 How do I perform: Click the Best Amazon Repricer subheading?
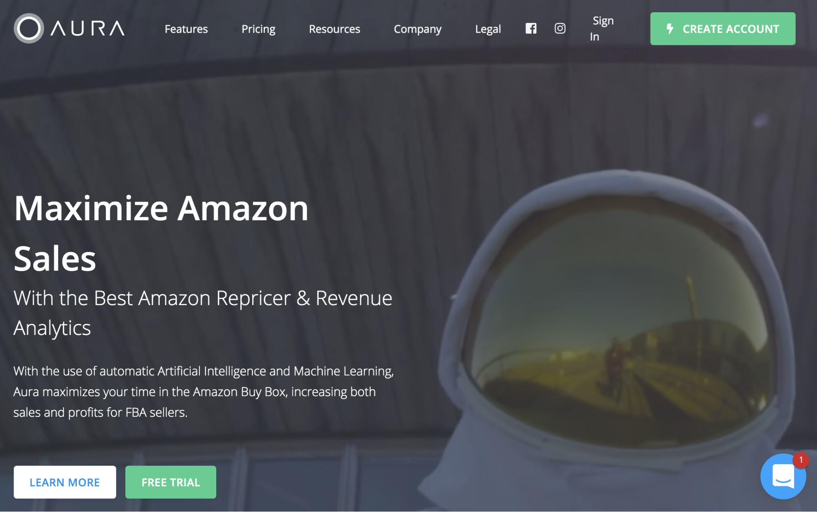203,313
